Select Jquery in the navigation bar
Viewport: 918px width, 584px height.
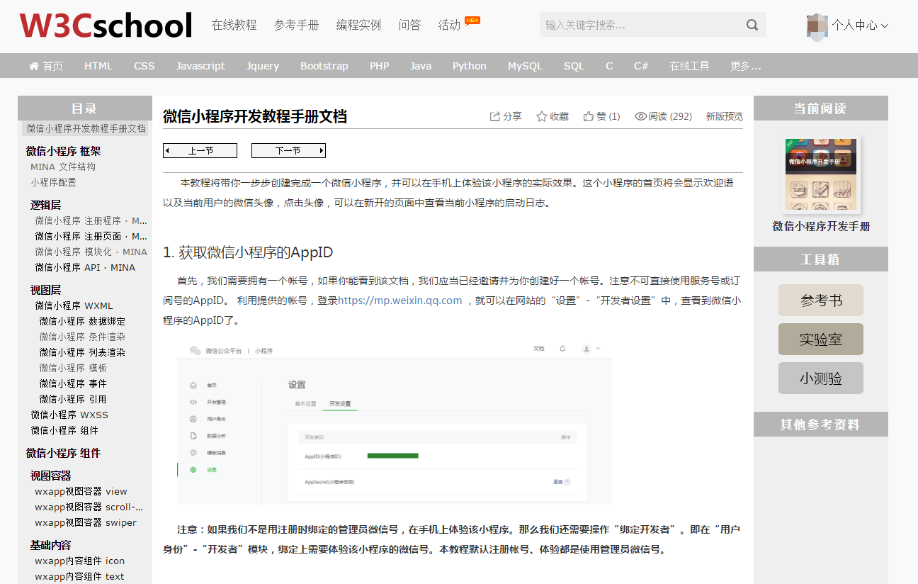[x=263, y=66]
